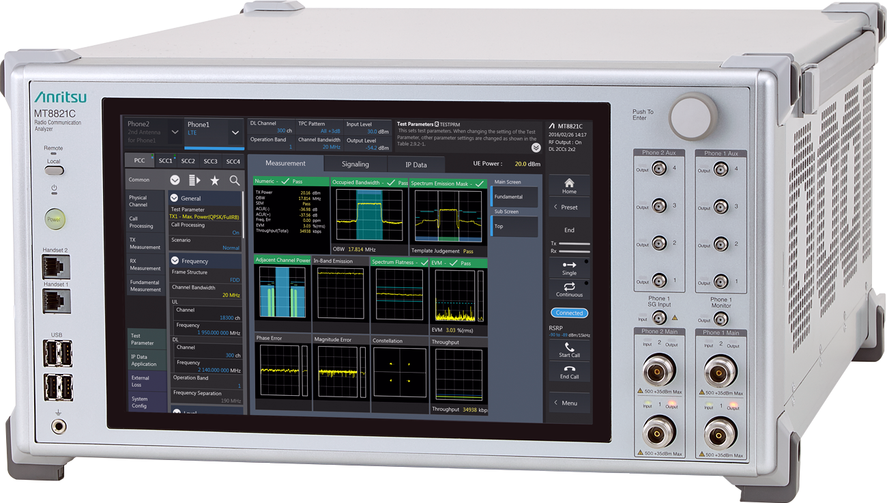The image size is (887, 503).
Task: Tap the Home icon button
Action: 569,183
